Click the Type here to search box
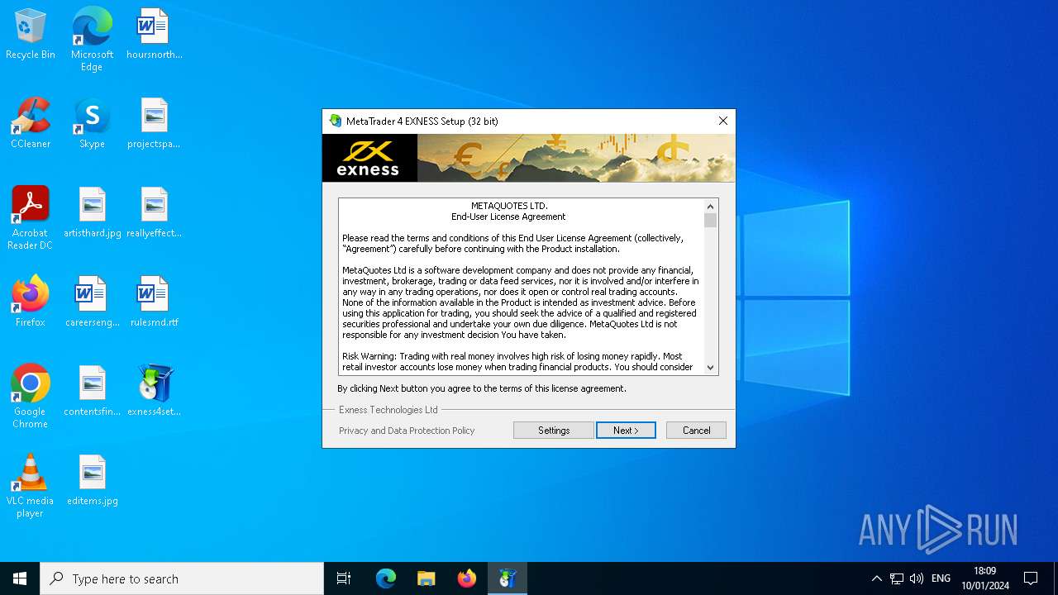 coord(182,578)
